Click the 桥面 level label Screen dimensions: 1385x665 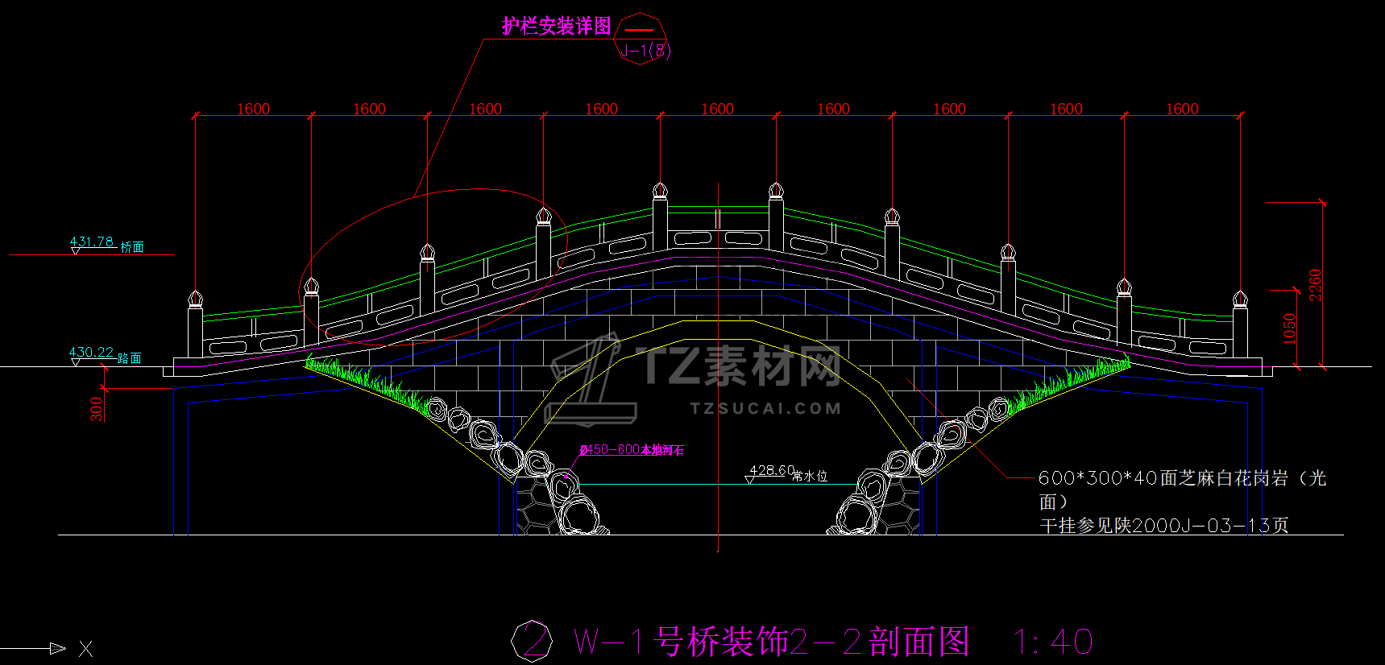click(x=132, y=247)
